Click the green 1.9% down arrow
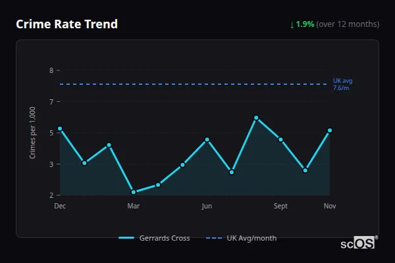Viewport: 395px width, 263px height. tap(292, 25)
